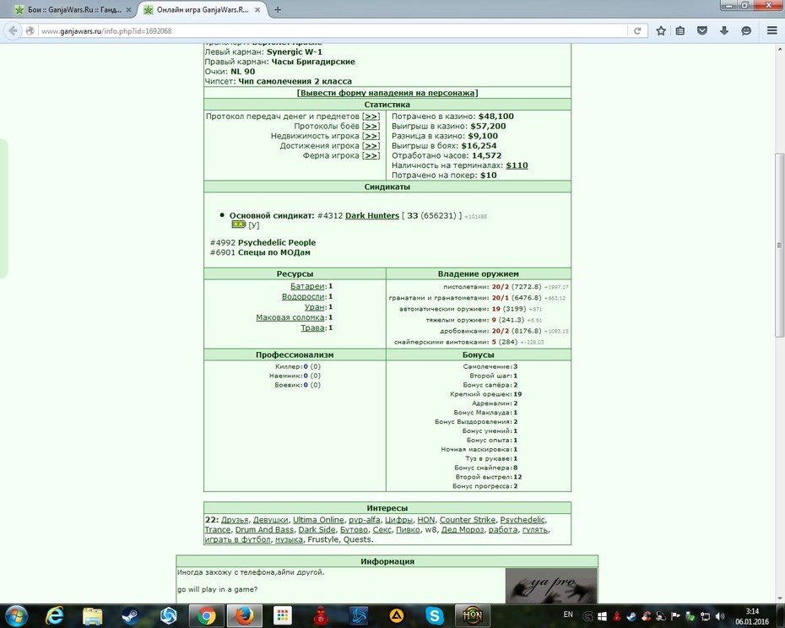Open the AIMP player taskbar icon
The image size is (785, 628).
click(x=397, y=615)
